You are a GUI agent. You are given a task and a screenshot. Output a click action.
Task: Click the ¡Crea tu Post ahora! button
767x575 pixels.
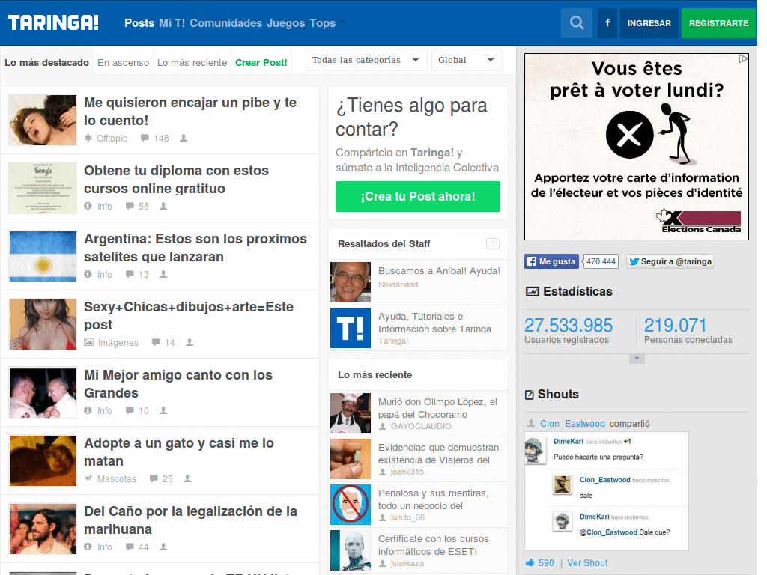click(418, 197)
